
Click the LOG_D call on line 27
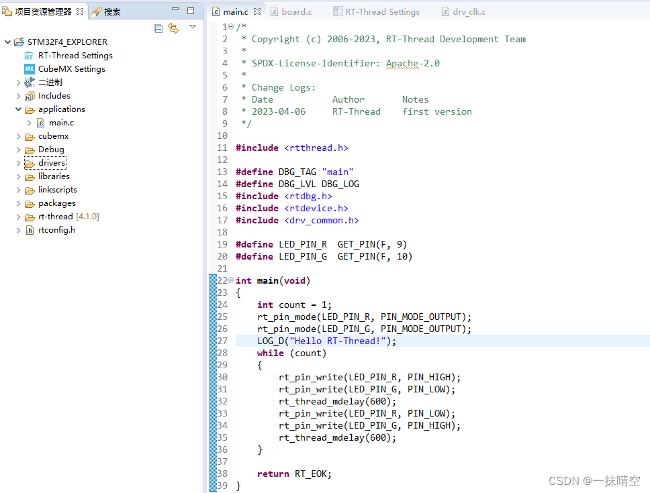coord(326,341)
